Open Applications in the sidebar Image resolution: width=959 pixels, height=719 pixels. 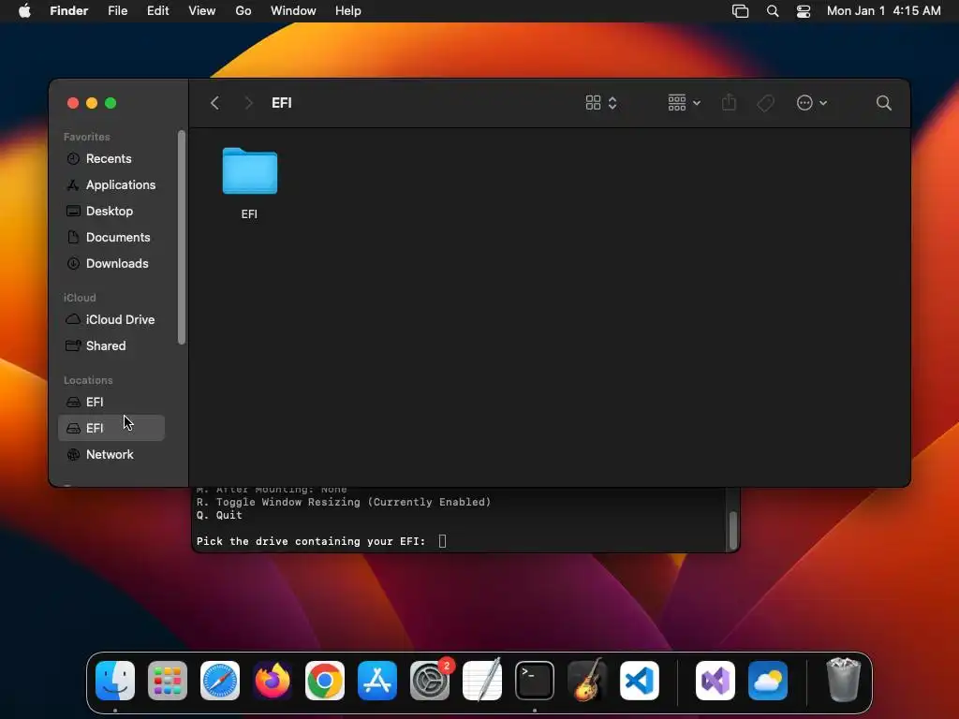pos(111,184)
